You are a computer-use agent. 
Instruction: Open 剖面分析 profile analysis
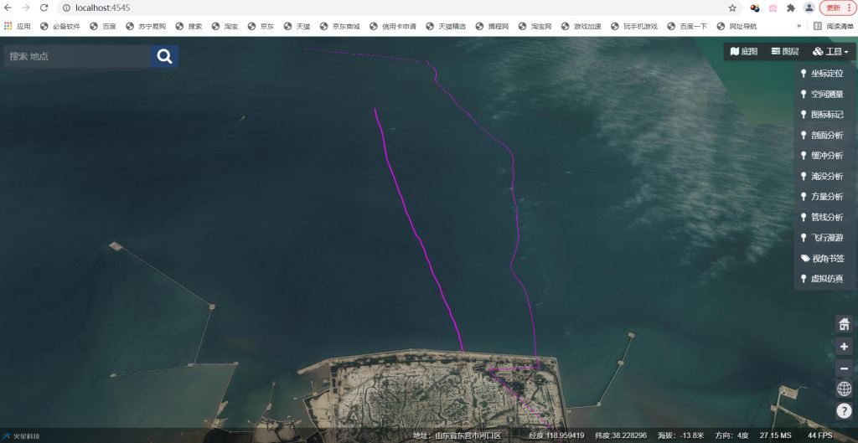[822, 135]
